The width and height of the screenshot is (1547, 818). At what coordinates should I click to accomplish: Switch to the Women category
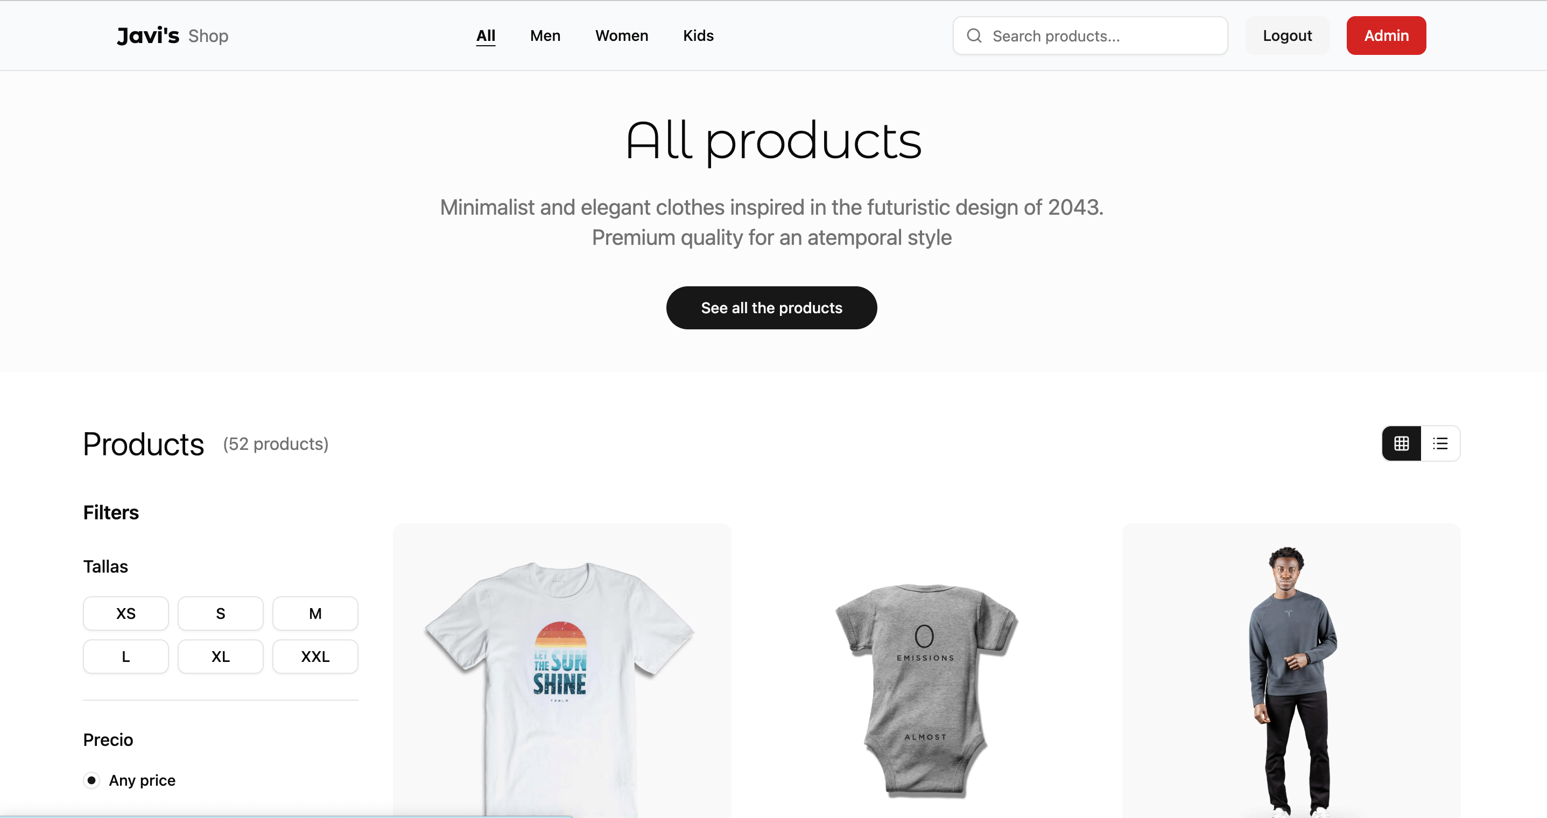click(x=622, y=36)
